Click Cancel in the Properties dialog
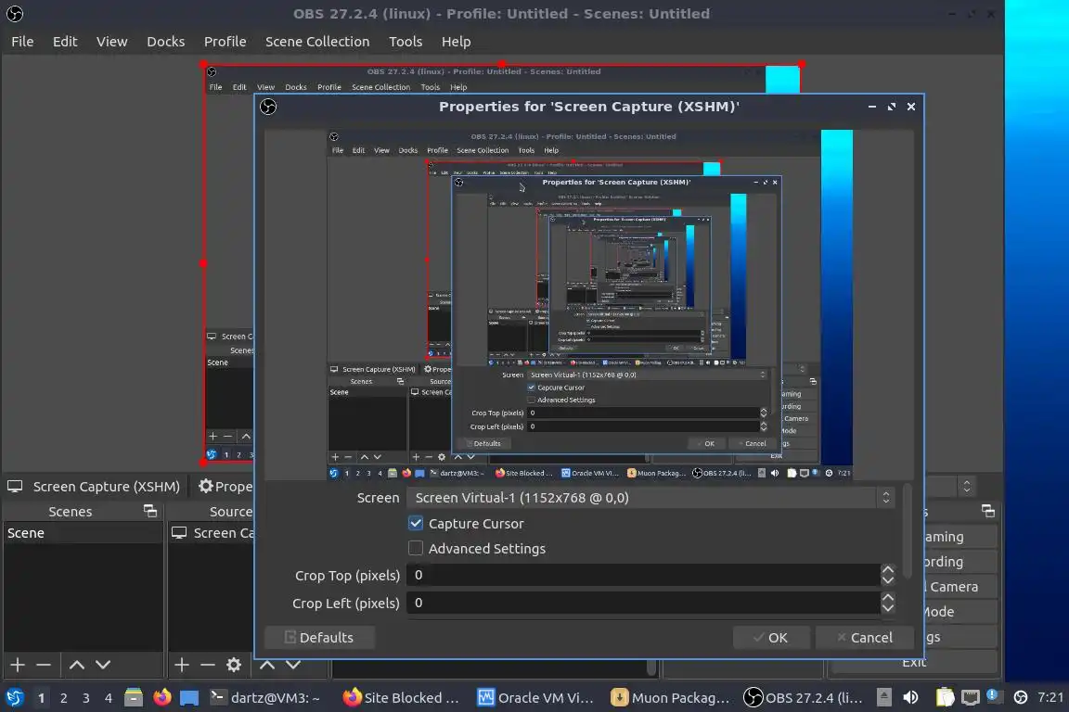Viewport: 1069px width, 712px height. pos(865,638)
